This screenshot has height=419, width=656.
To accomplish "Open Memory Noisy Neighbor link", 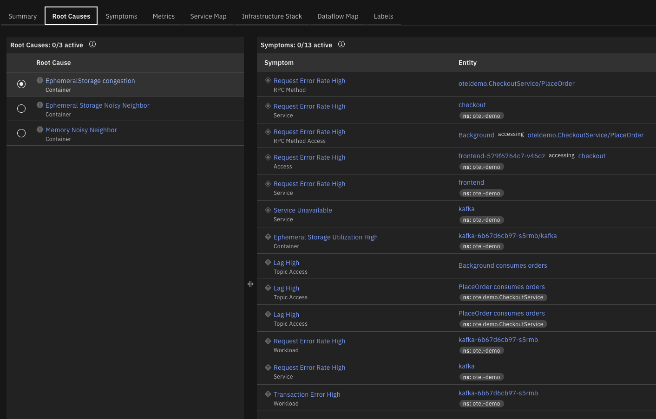I will coord(81,130).
